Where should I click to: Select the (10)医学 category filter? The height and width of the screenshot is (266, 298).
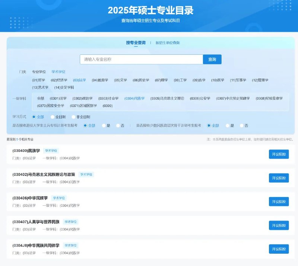[217, 80]
